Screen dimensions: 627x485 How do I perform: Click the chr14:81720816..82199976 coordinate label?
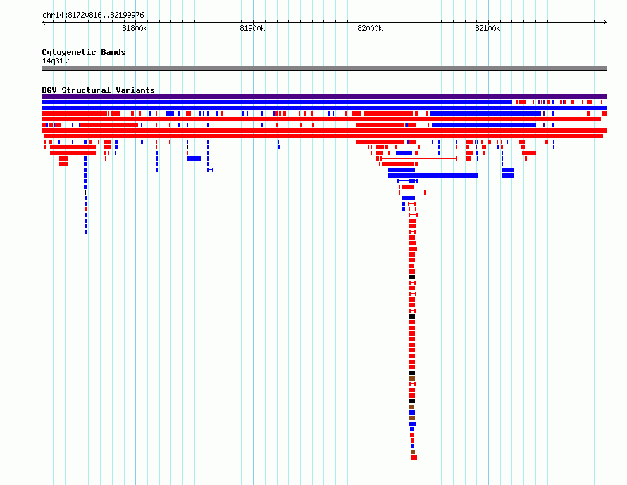click(x=93, y=16)
